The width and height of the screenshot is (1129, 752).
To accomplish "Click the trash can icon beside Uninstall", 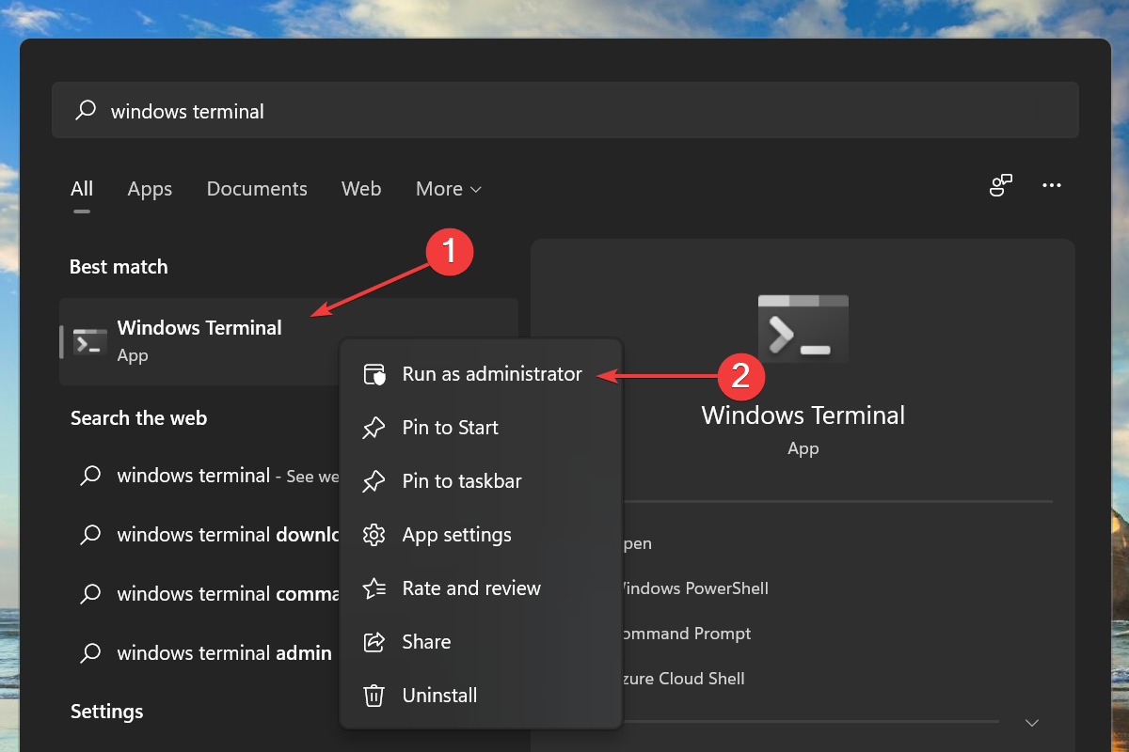I will (374, 696).
